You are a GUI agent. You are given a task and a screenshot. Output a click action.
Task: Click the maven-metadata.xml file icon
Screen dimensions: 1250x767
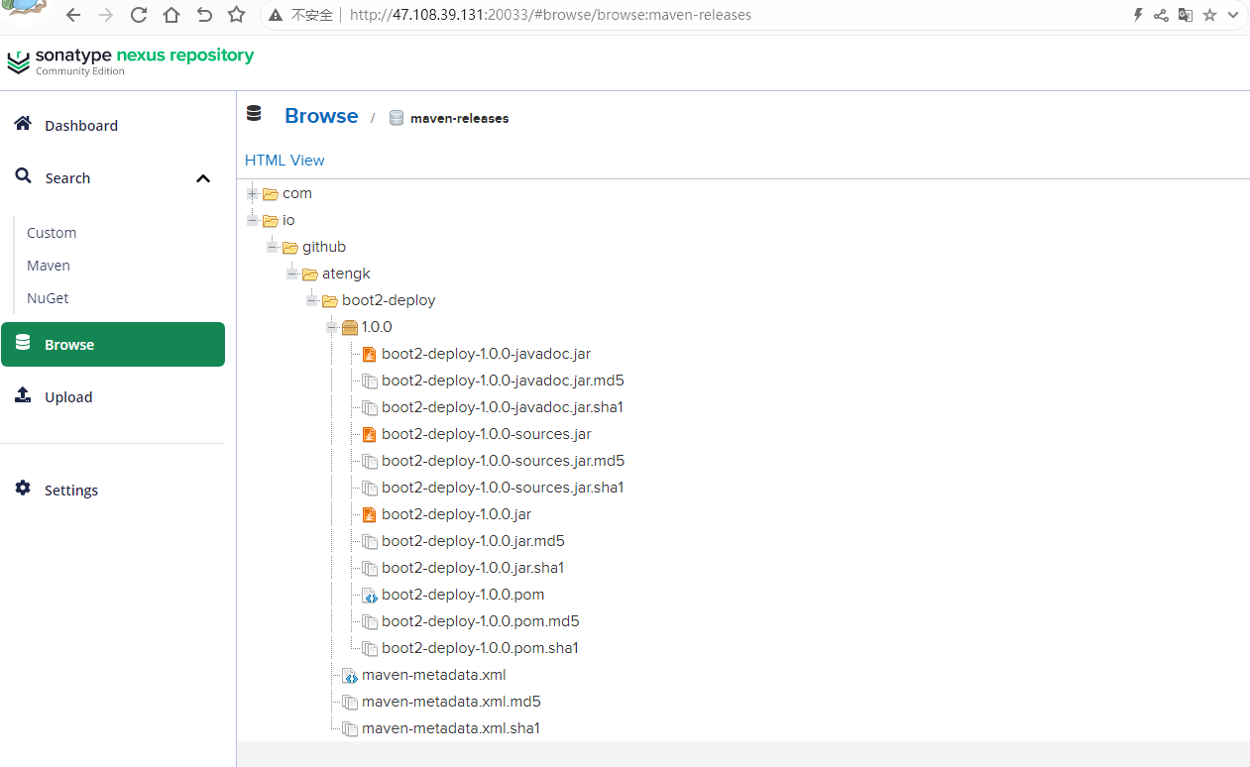[x=349, y=675]
